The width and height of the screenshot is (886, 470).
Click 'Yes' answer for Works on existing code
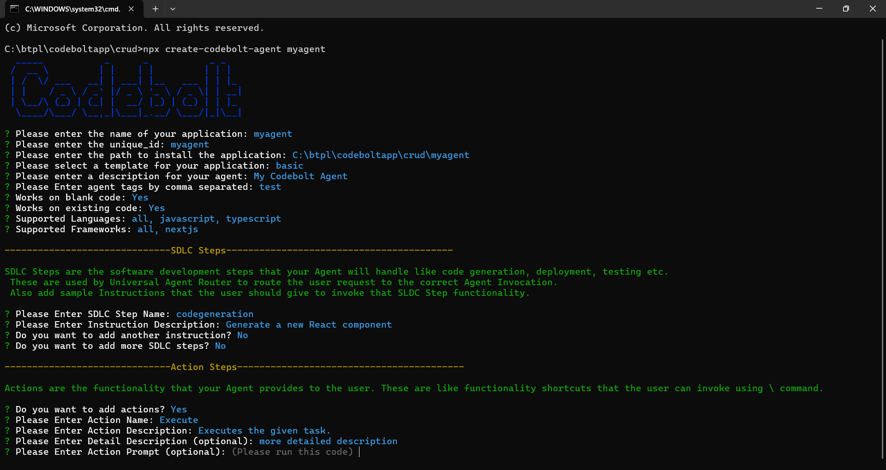tap(156, 208)
